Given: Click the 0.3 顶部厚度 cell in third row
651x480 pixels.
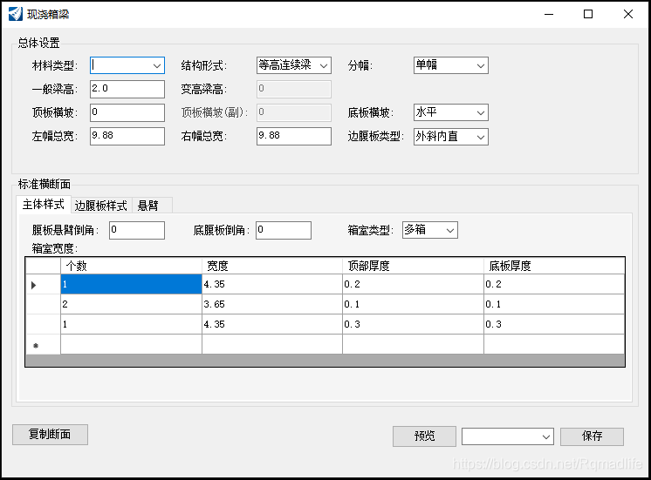Looking at the screenshot, I should tap(413, 324).
